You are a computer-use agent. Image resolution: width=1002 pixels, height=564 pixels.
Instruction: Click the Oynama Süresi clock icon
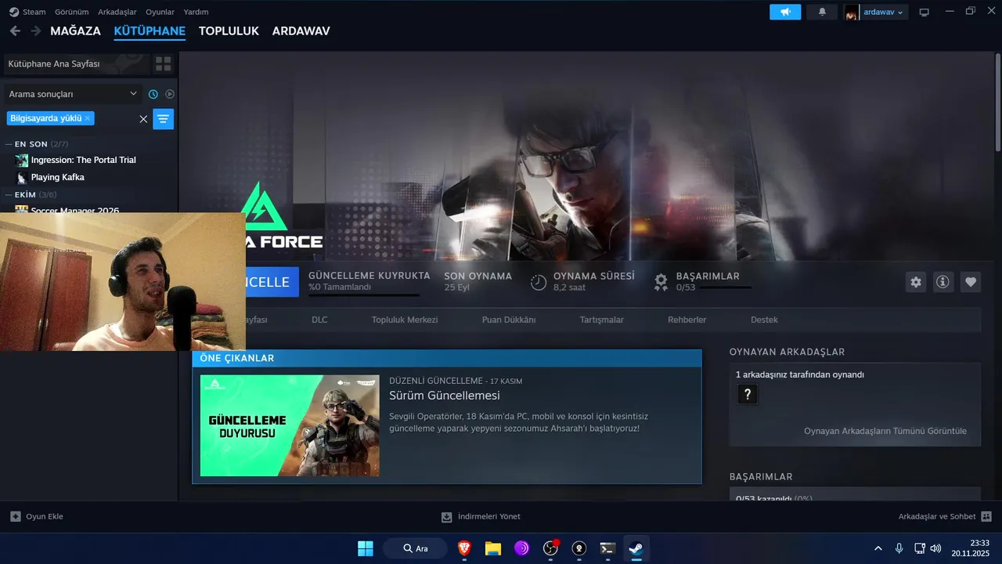539,282
